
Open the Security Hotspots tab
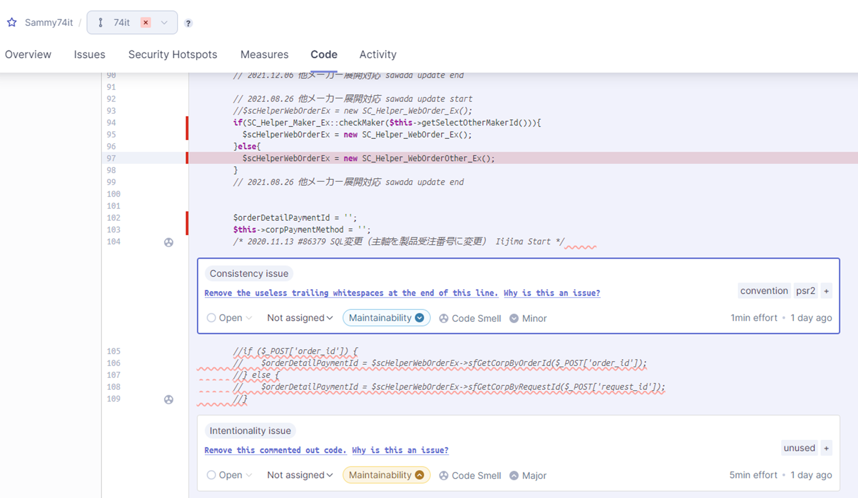172,54
